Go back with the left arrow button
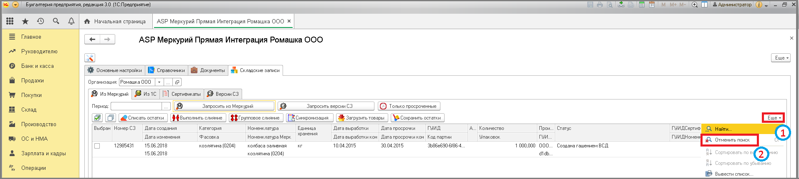Screen dimensions: 799x179 [x=92, y=39]
